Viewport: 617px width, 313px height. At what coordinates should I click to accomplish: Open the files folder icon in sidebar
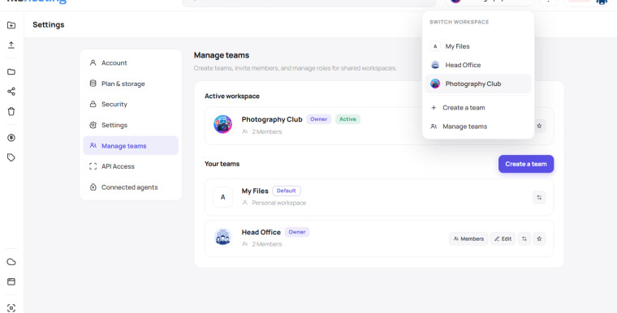tap(11, 71)
